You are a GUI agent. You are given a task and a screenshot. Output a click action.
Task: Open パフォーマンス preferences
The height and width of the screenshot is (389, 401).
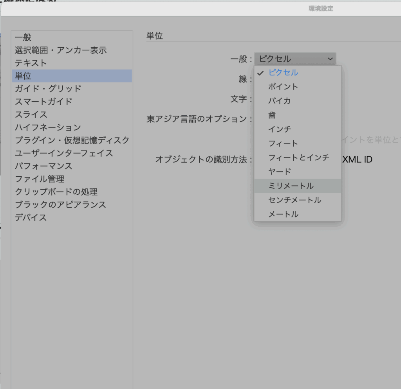point(72,166)
